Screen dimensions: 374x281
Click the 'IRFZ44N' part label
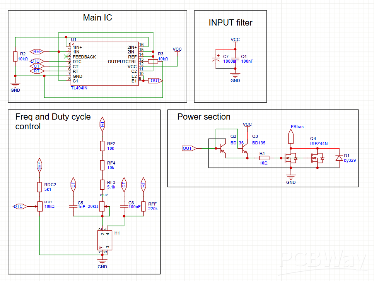point(319,144)
